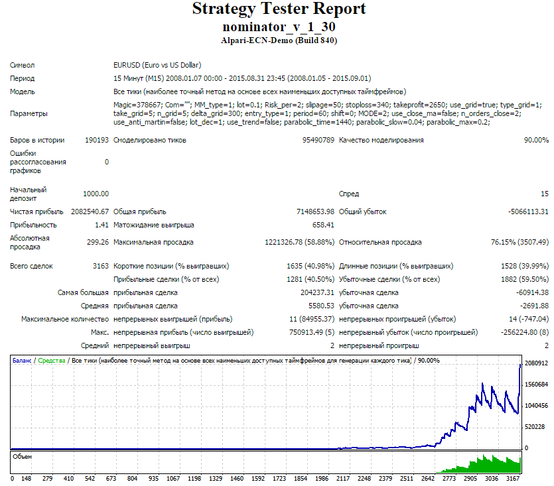Click the chart axis value '1040456'
Viewport: 554px width, 486px height.
pyautogui.click(x=536, y=406)
